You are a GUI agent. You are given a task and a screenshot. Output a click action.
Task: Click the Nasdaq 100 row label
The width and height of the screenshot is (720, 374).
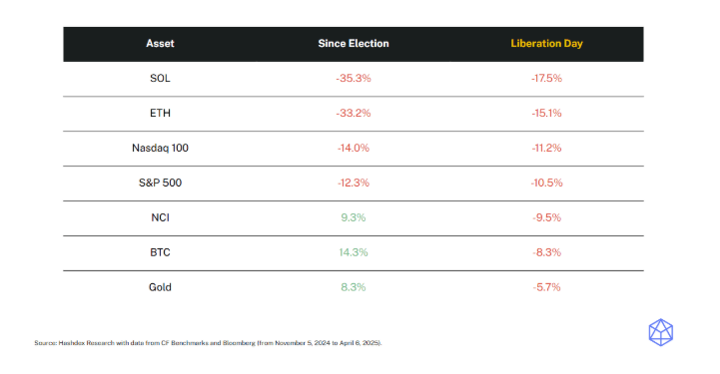tap(160, 148)
